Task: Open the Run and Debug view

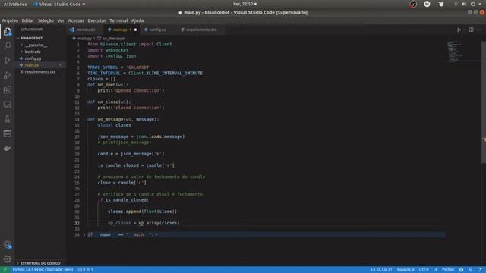Action: [x=7, y=75]
